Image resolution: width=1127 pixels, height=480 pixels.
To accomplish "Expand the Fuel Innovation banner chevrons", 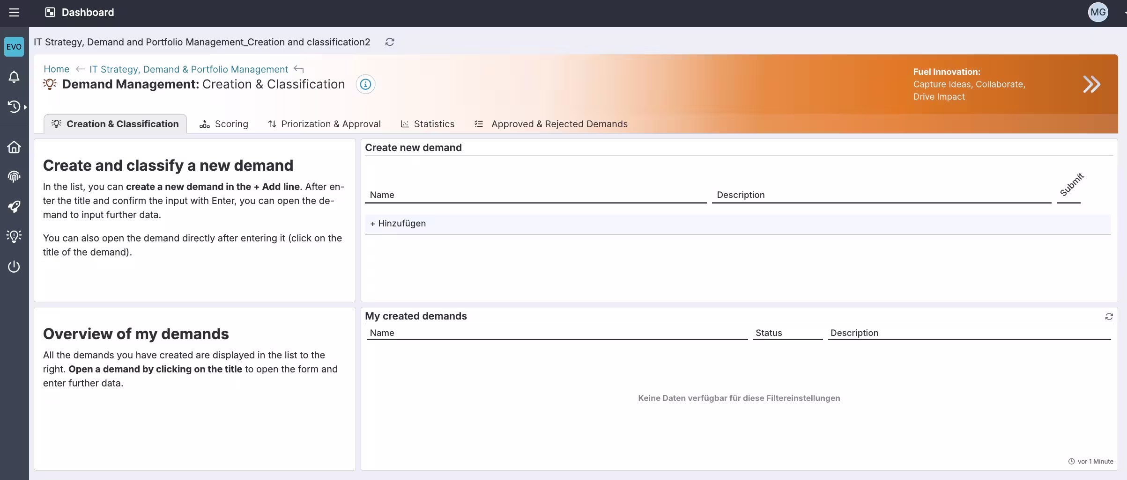I will tap(1092, 84).
